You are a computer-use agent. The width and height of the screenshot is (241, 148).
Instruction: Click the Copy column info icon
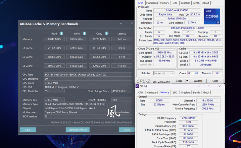tap(107, 34)
